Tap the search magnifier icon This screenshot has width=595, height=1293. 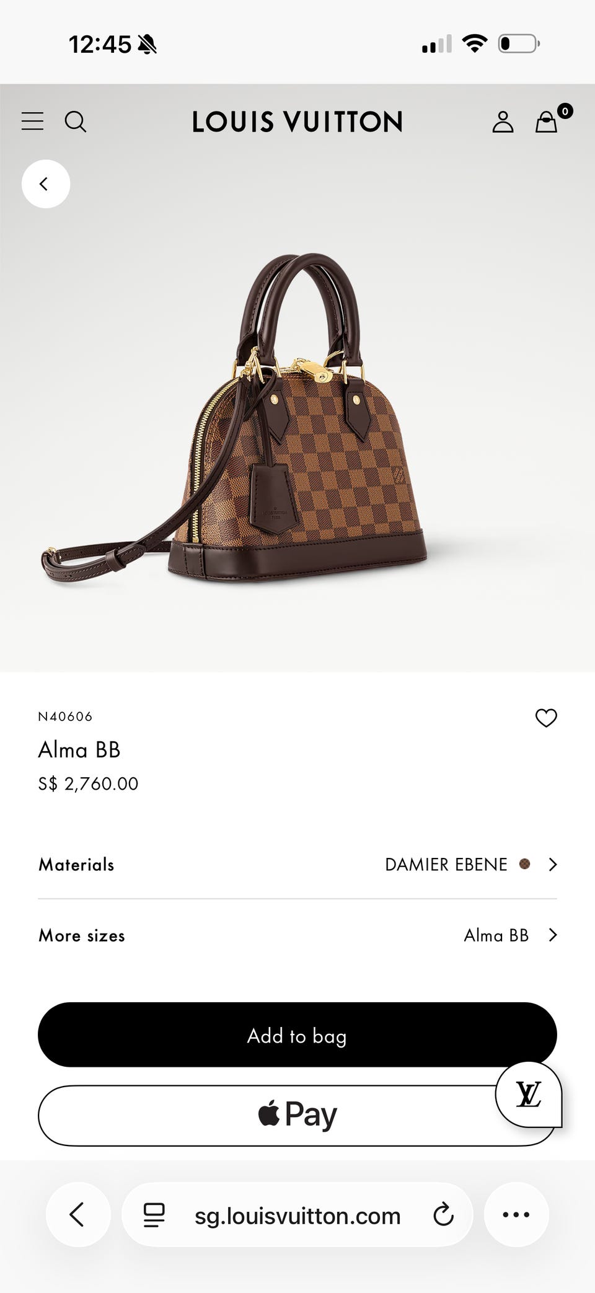tap(76, 121)
